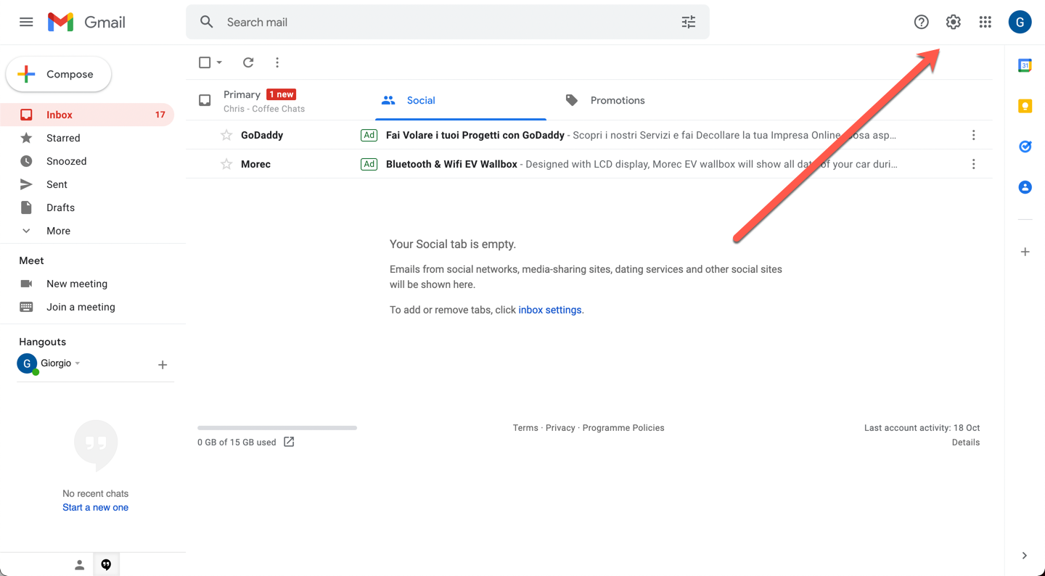Click the inbox settings link
The width and height of the screenshot is (1045, 576).
pyautogui.click(x=550, y=310)
